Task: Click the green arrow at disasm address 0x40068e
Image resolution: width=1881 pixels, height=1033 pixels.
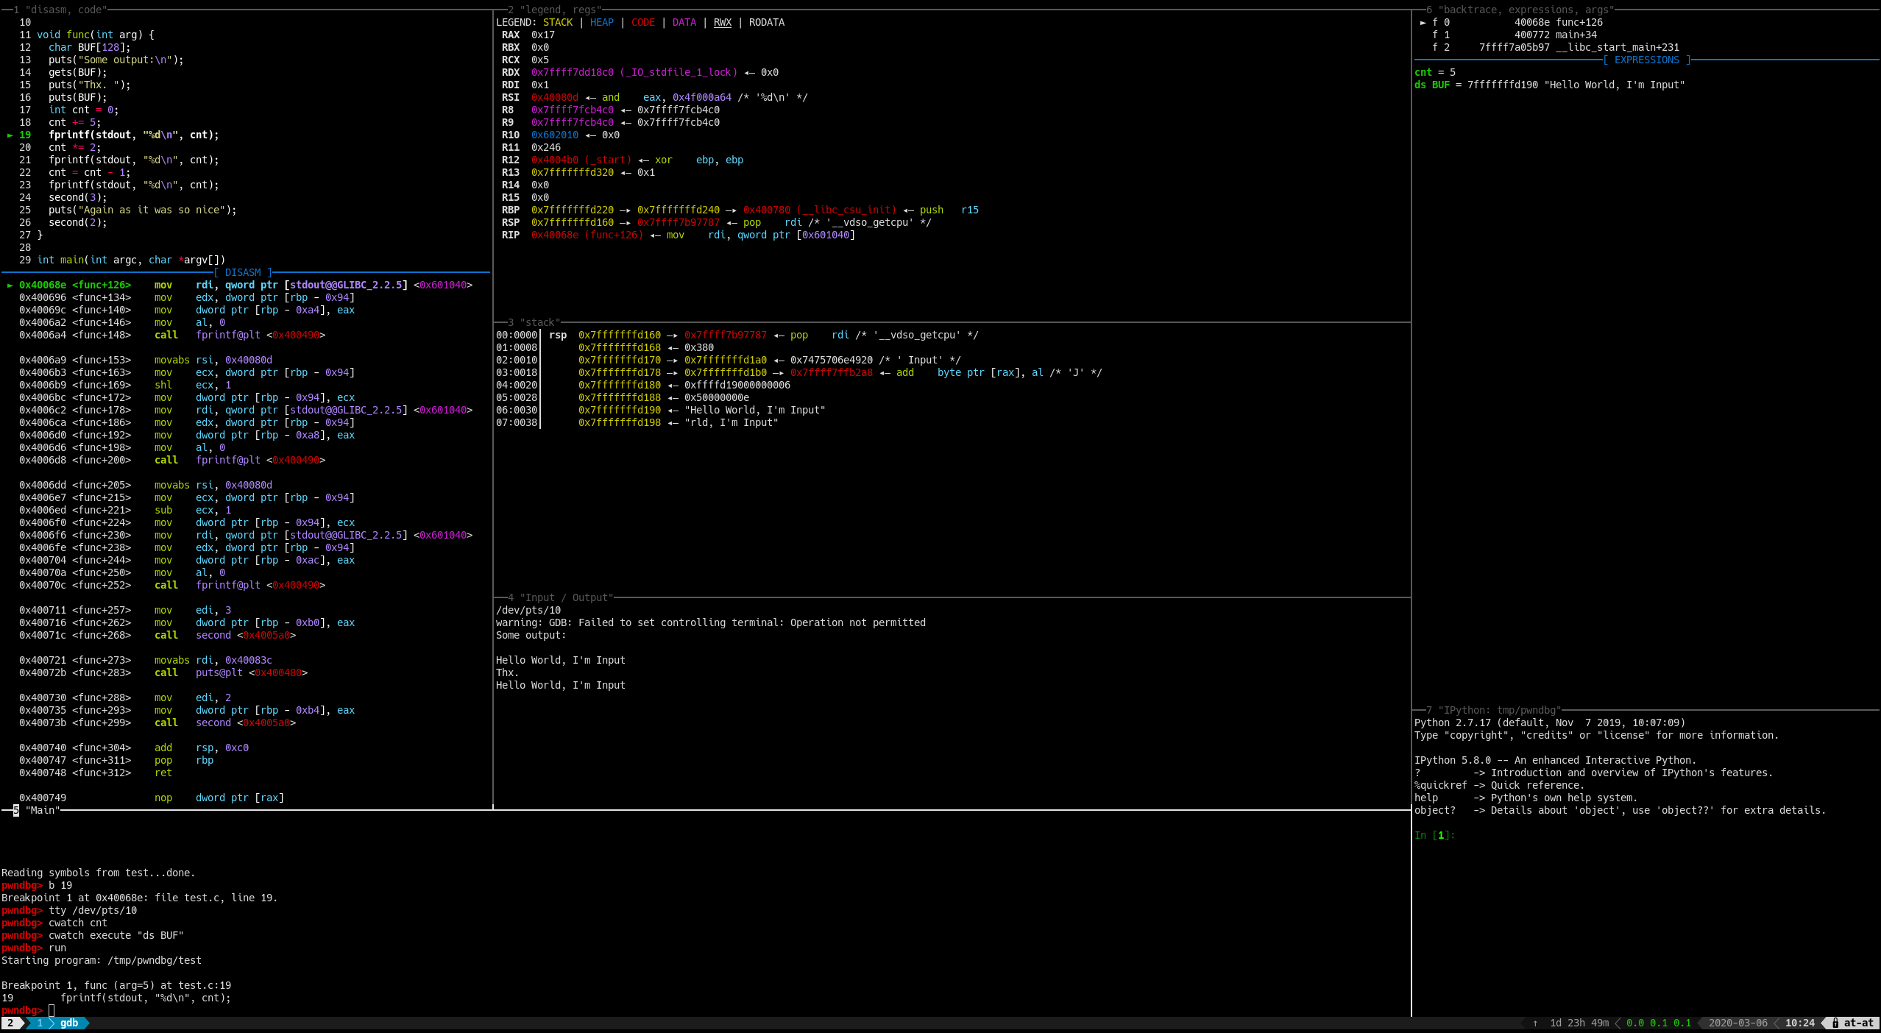Action: (10, 285)
